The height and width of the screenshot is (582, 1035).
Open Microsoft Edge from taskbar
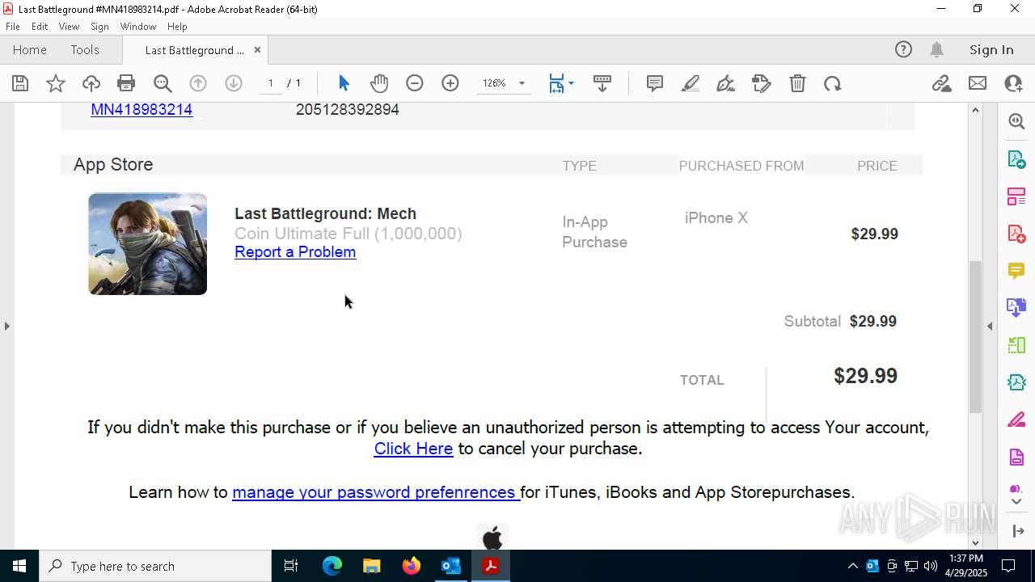click(332, 566)
